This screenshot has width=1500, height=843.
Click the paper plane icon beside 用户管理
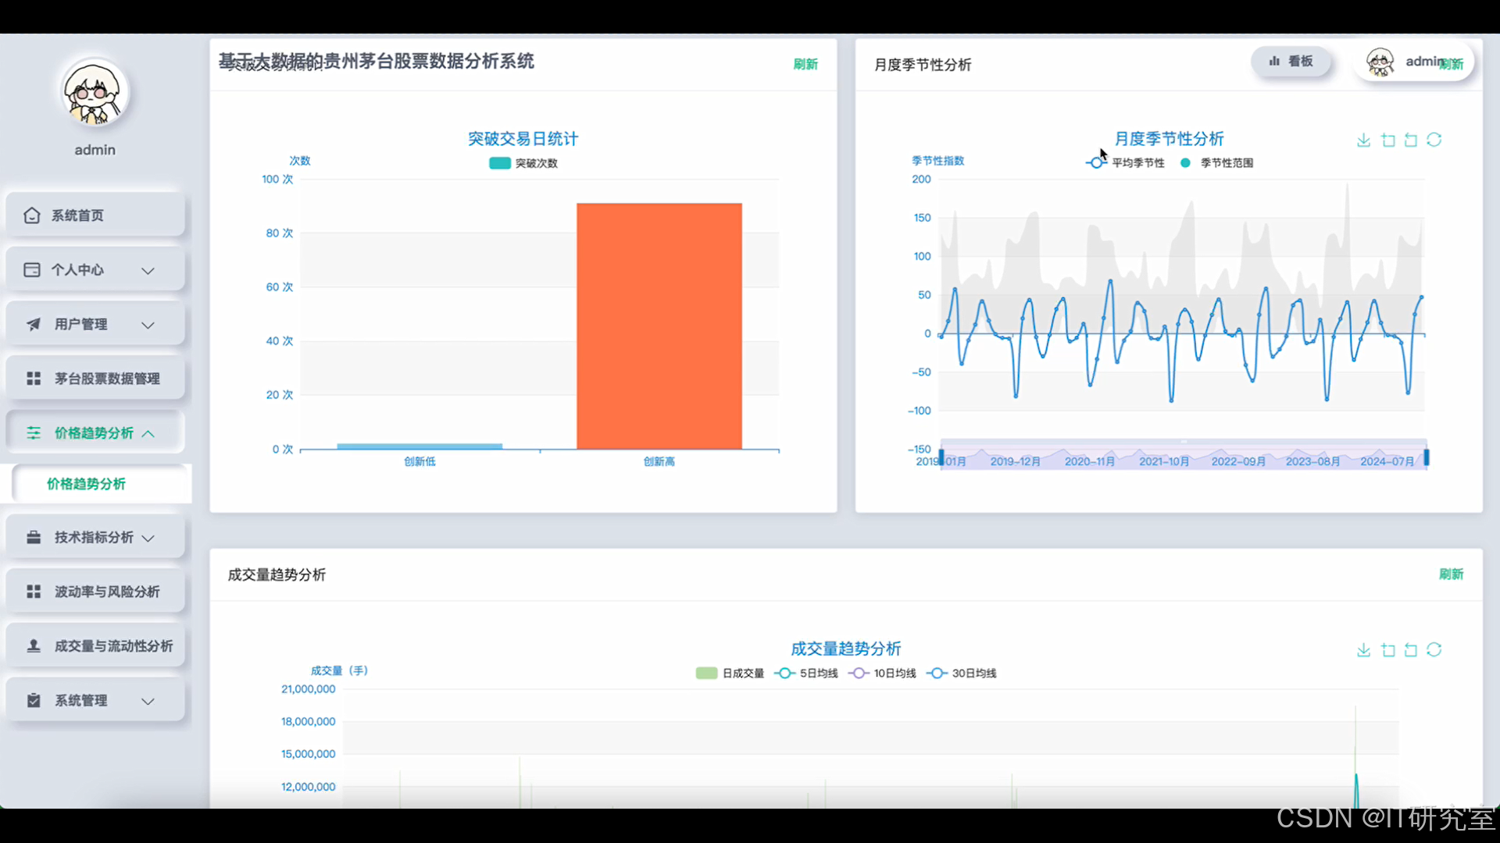pyautogui.click(x=34, y=324)
